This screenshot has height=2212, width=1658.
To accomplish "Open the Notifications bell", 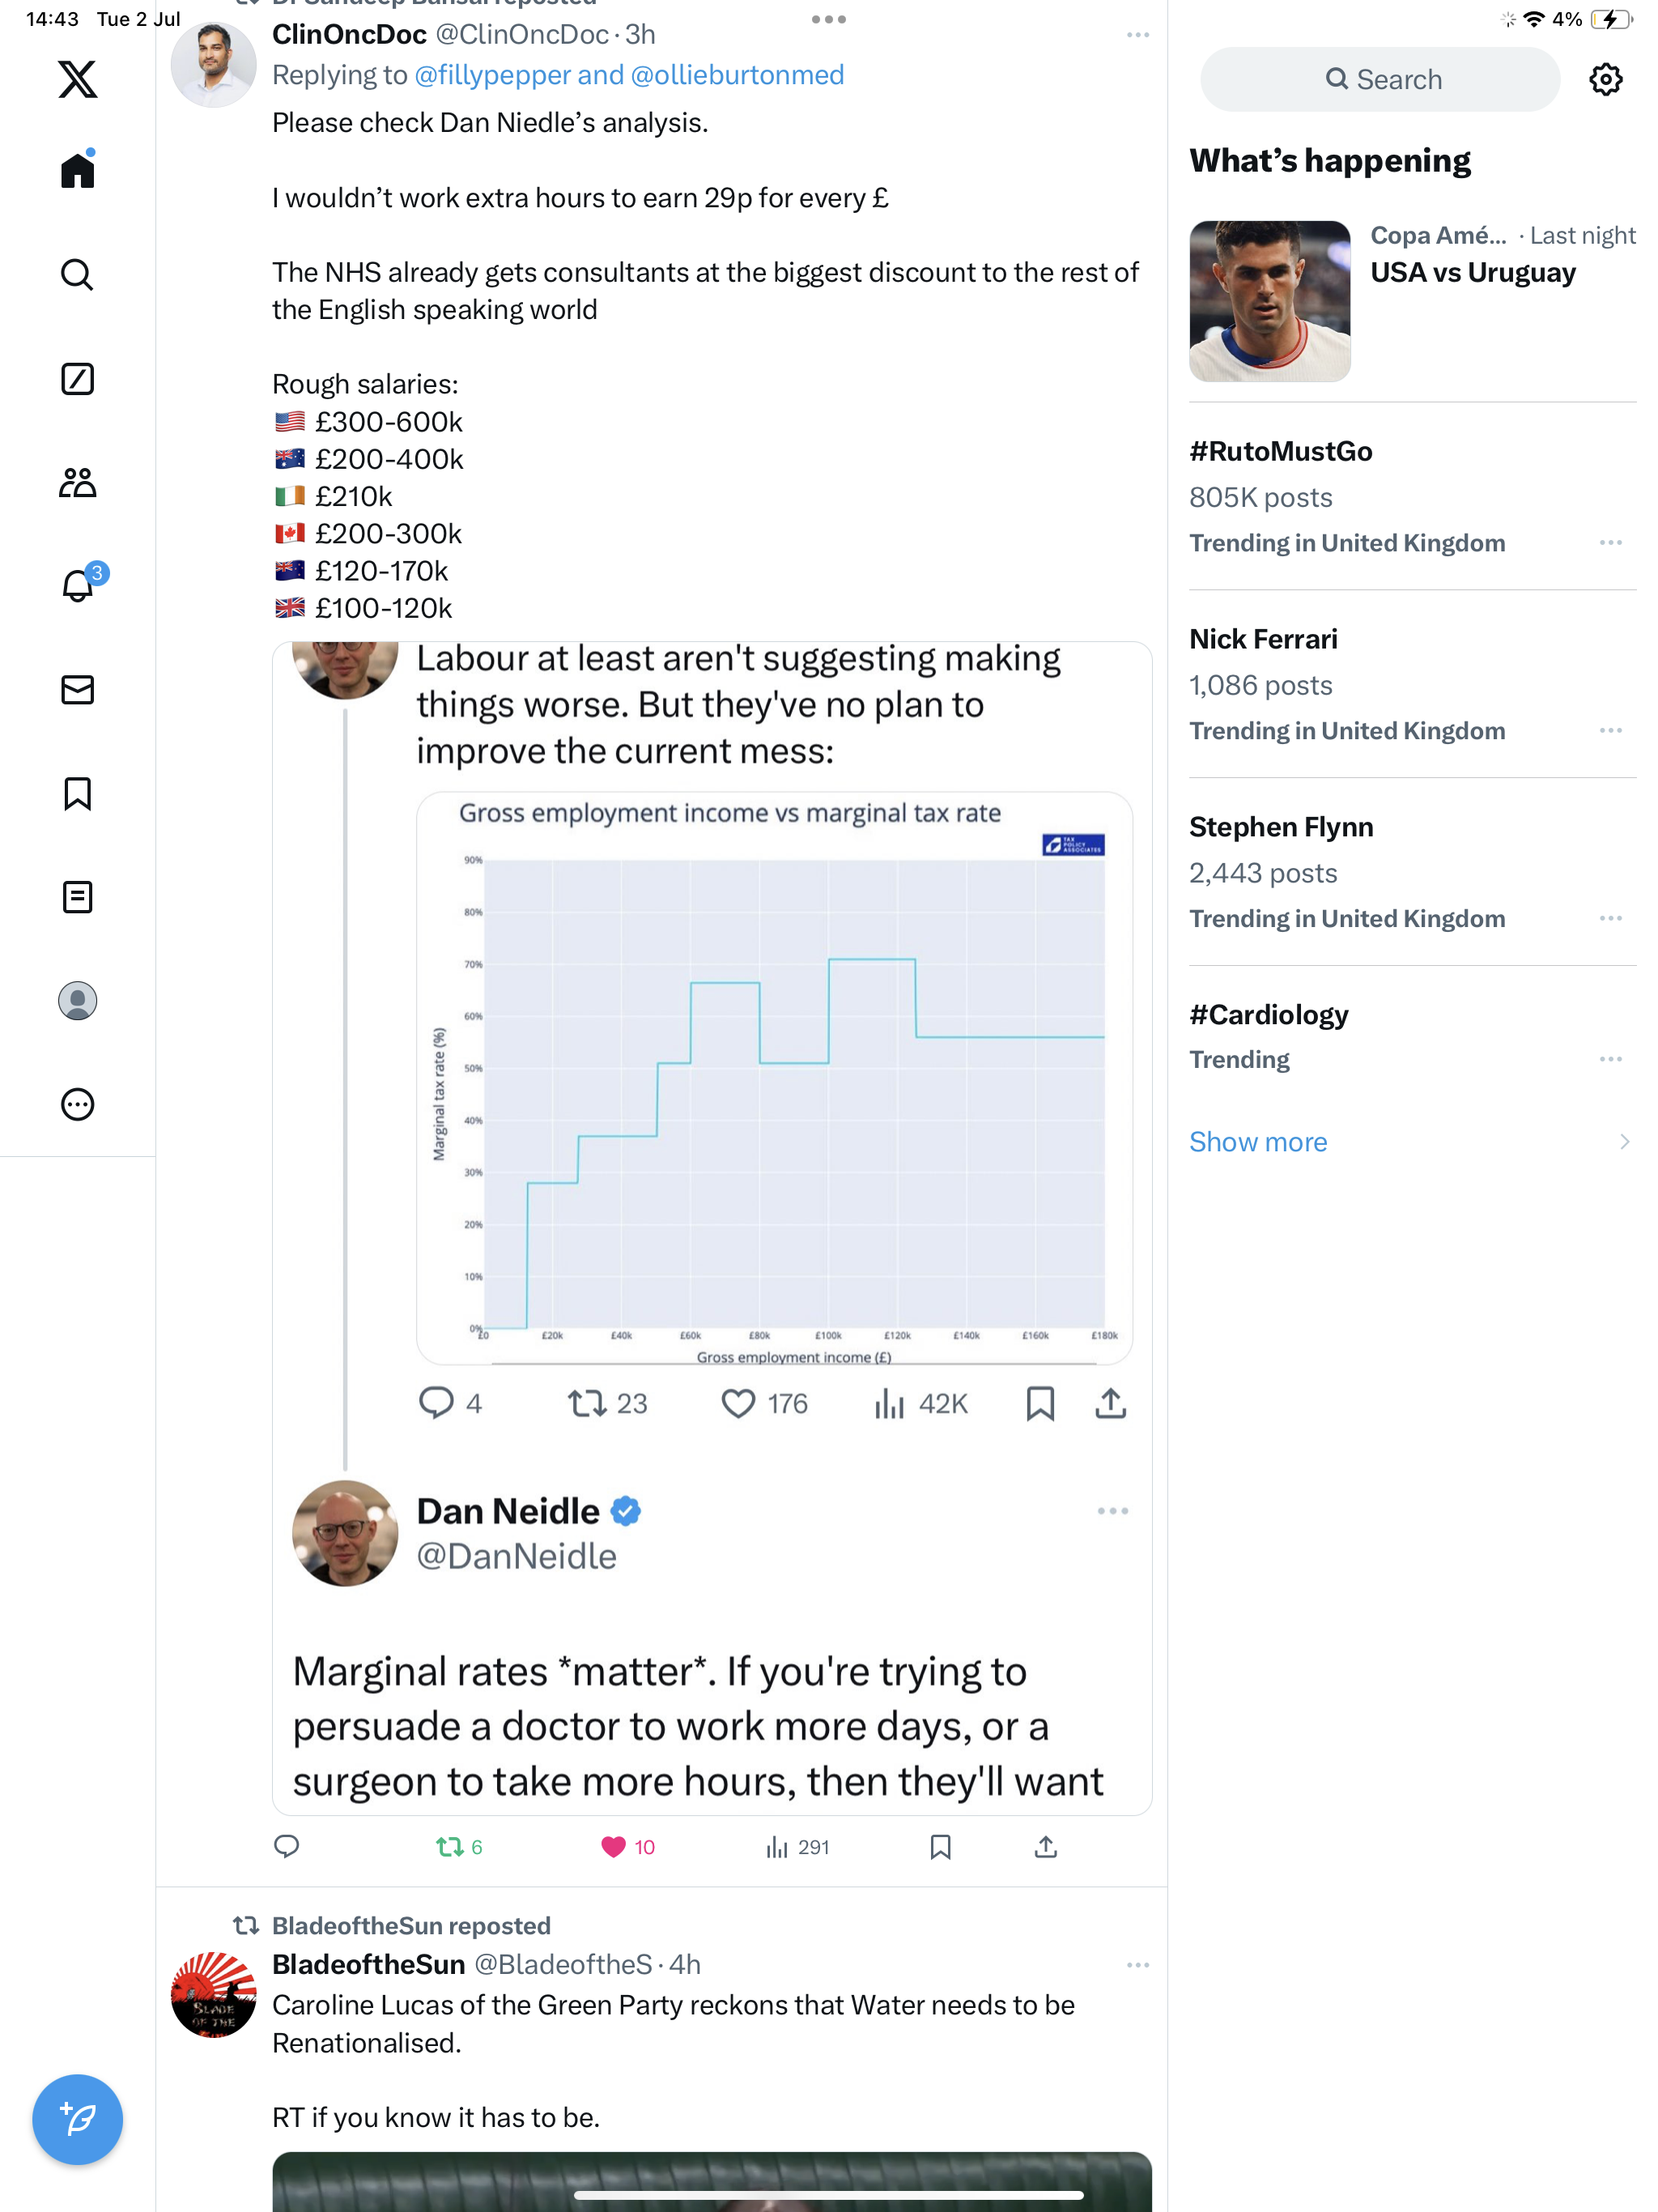I will click(77, 586).
